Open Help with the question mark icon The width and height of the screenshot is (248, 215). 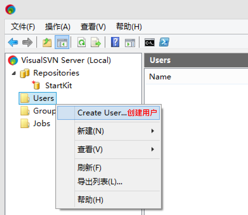pos(115,42)
